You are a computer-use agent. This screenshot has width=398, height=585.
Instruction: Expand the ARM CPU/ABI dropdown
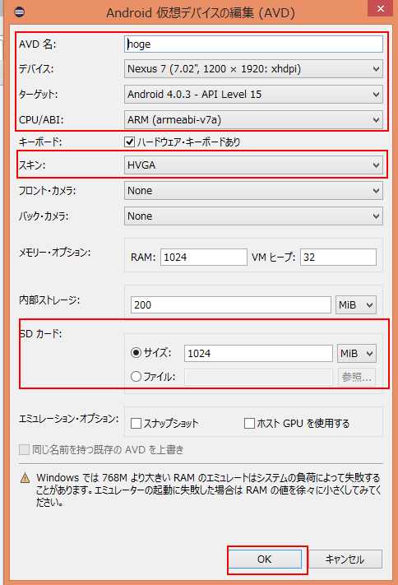[x=253, y=120]
